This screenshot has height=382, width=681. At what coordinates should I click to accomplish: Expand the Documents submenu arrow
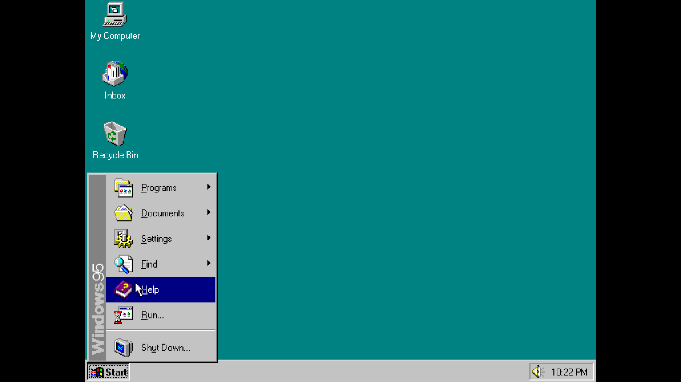coord(209,212)
